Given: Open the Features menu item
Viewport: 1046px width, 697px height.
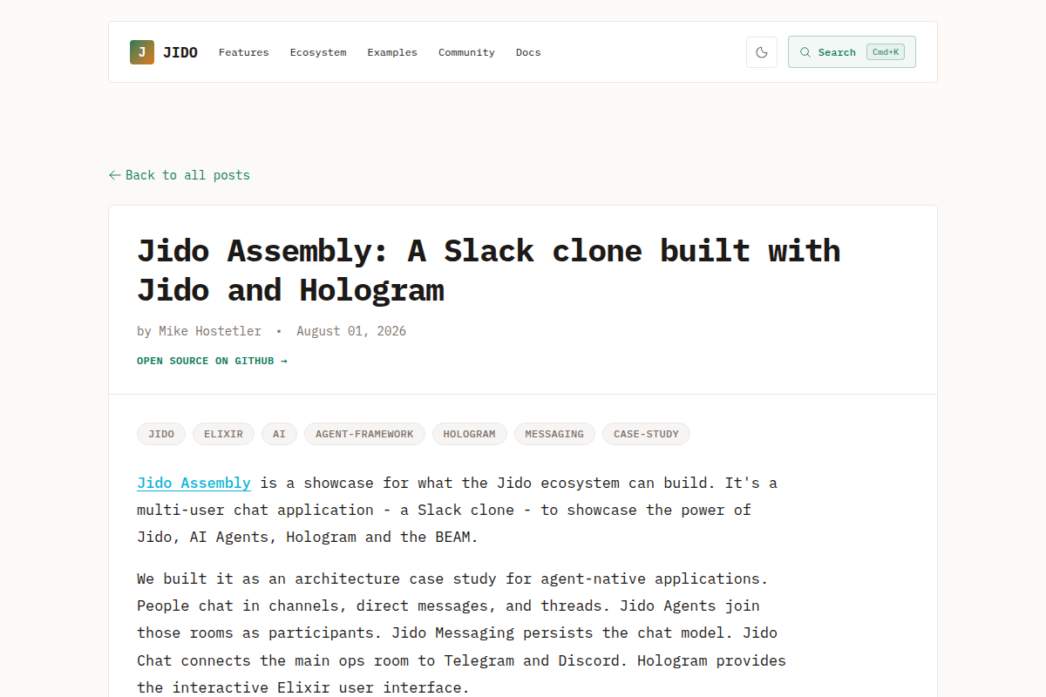Looking at the screenshot, I should pos(244,52).
